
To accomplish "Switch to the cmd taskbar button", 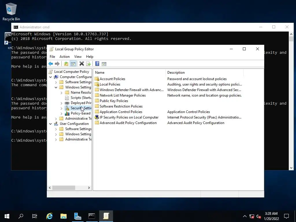I will (92, 216).
